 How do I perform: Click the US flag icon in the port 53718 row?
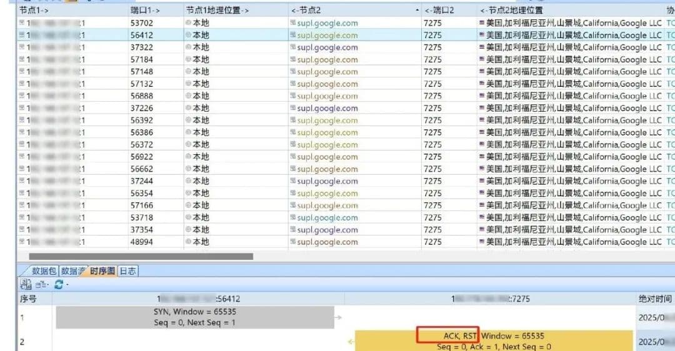482,217
